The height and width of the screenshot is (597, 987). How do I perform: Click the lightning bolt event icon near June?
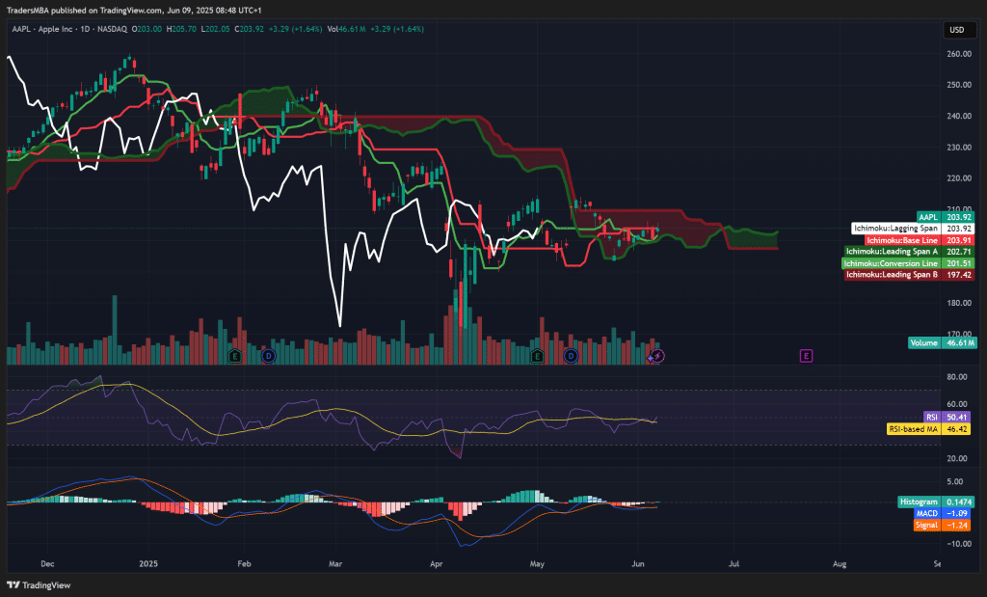(658, 356)
